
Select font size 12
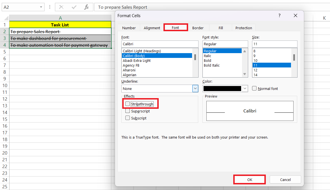click(x=272, y=70)
